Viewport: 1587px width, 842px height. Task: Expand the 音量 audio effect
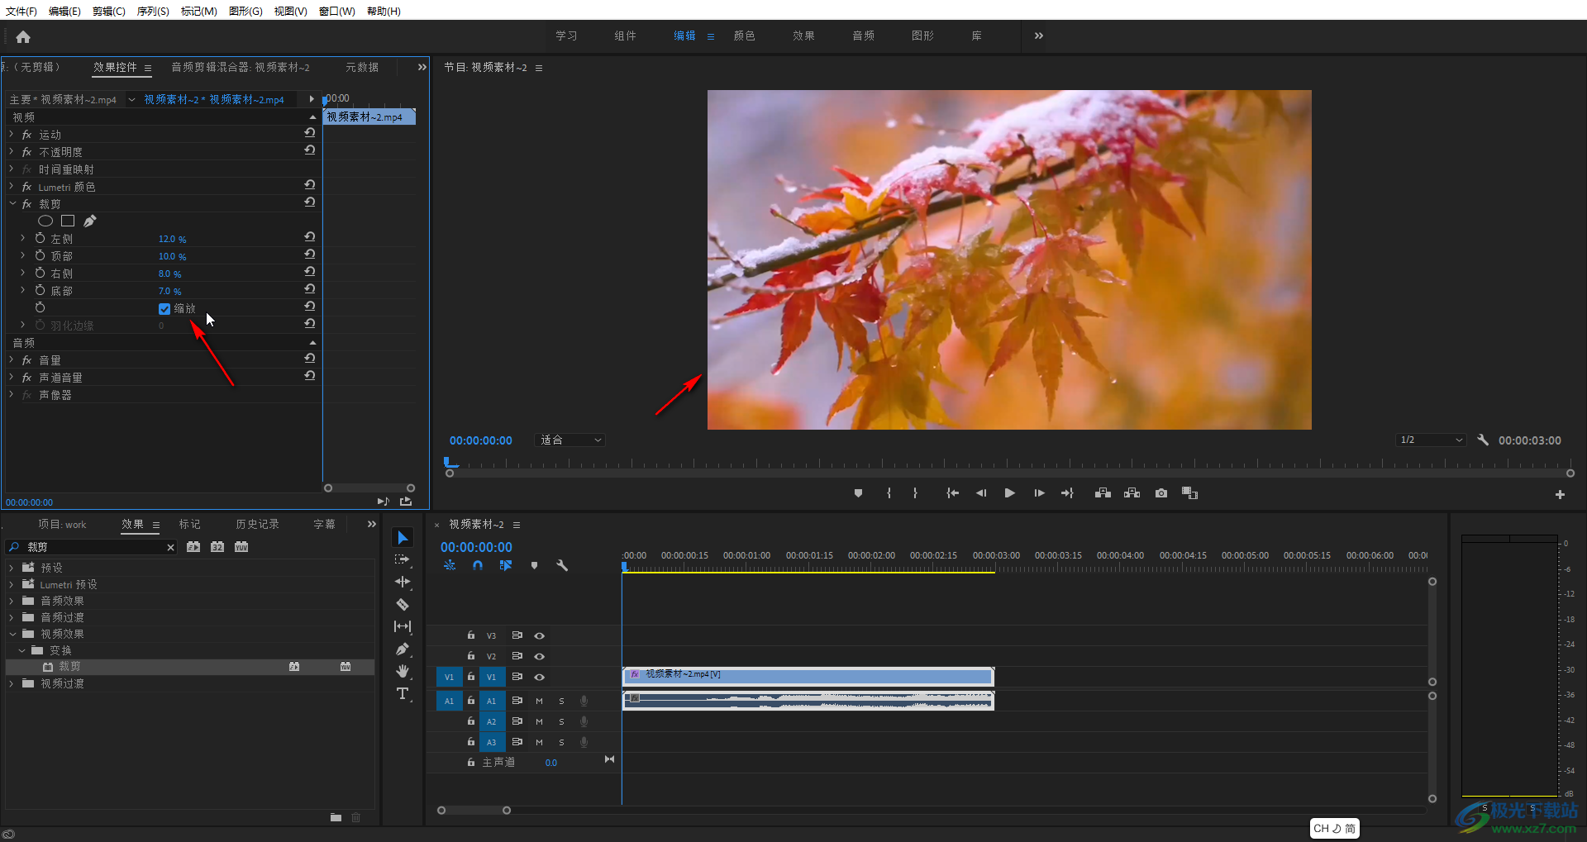pos(12,359)
